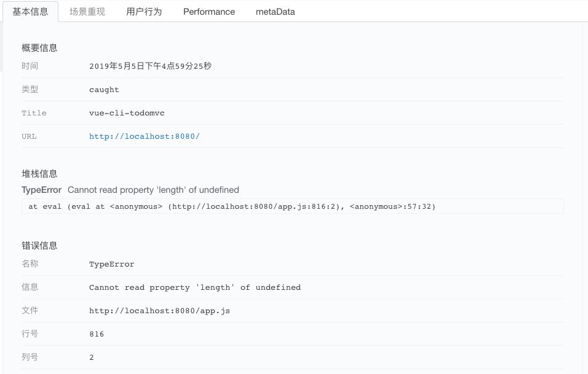Viewport: 588px width, 374px height.
Task: Open the 场景重现 tab
Action: click(x=87, y=12)
